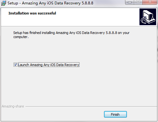This screenshot has height=122, width=158.
Task: Click the word computer in the message
Action: 20,37
